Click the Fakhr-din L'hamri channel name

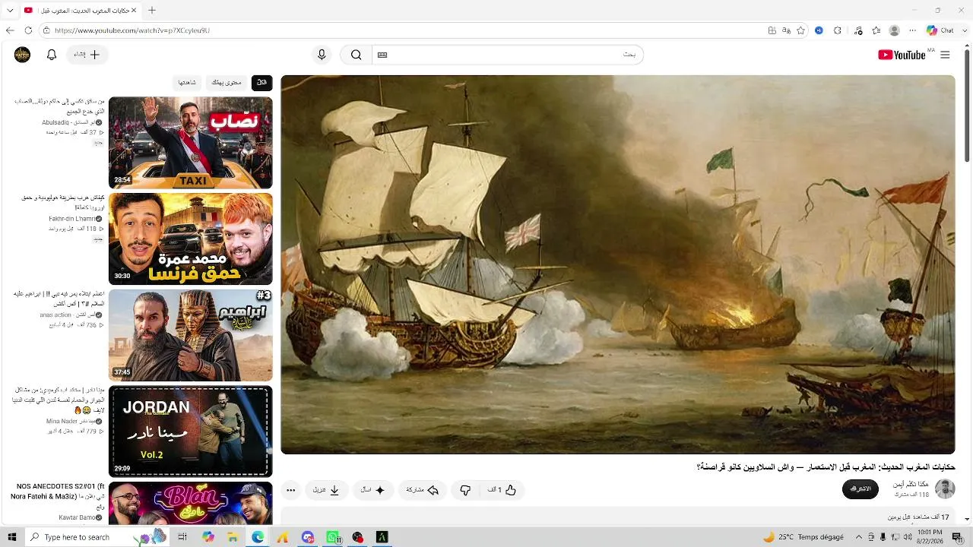tap(73, 218)
